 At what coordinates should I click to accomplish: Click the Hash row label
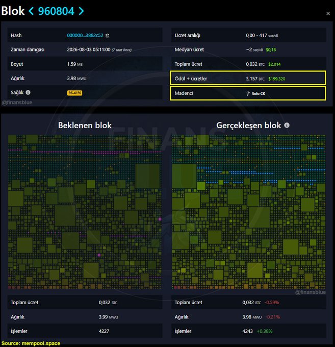pyautogui.click(x=16, y=35)
